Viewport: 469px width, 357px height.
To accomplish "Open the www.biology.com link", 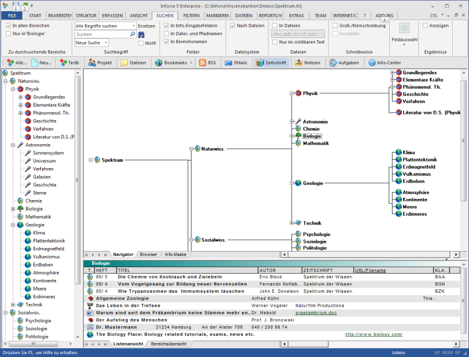I will [x=373, y=334].
